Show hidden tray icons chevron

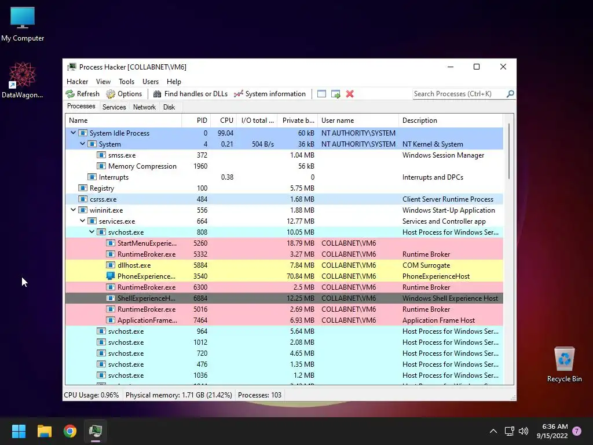pyautogui.click(x=493, y=431)
